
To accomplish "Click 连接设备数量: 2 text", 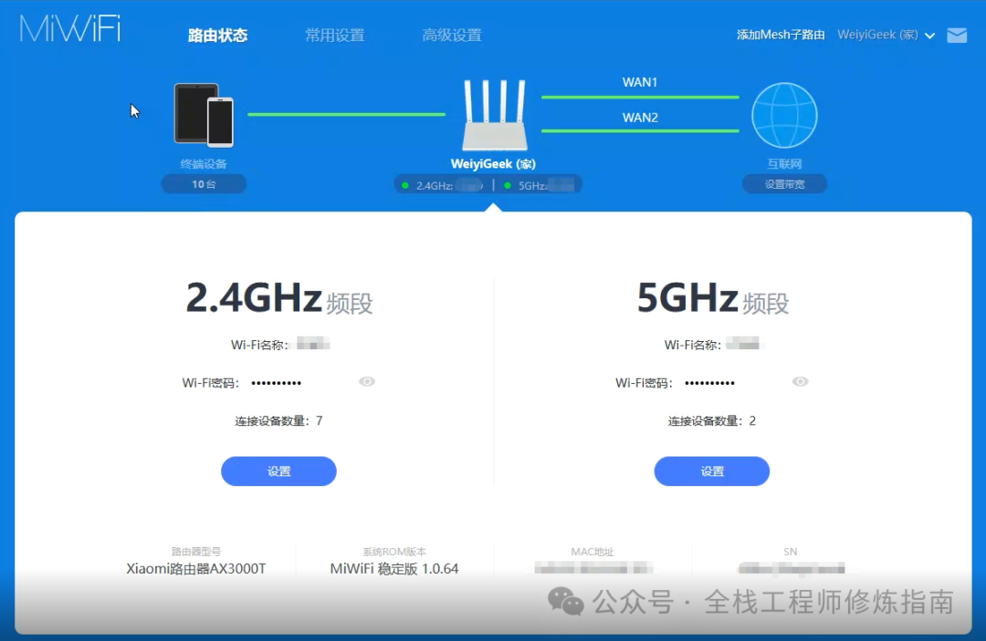I will [712, 420].
